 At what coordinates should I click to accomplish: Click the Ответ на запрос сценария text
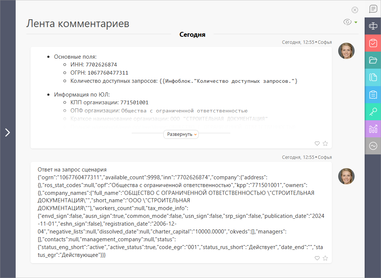click(x=72, y=170)
